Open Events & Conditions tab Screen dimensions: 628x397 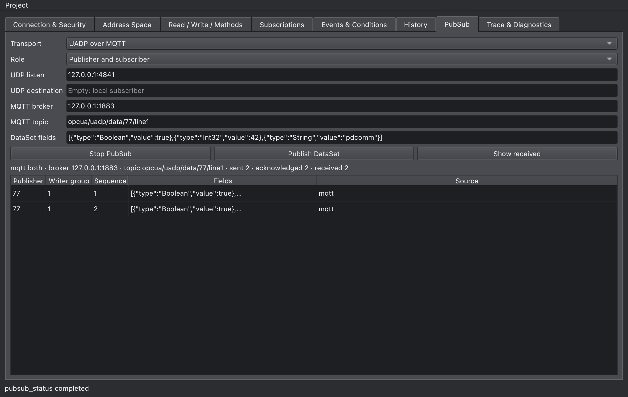click(x=354, y=25)
